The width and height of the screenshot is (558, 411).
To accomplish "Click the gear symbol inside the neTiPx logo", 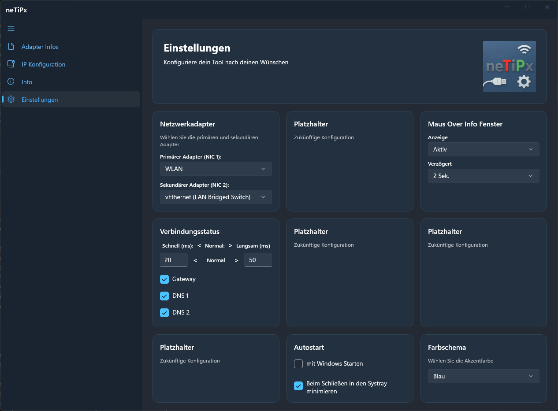I will click(x=524, y=81).
